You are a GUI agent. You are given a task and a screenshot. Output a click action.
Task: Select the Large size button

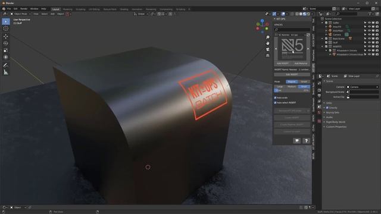point(280,87)
